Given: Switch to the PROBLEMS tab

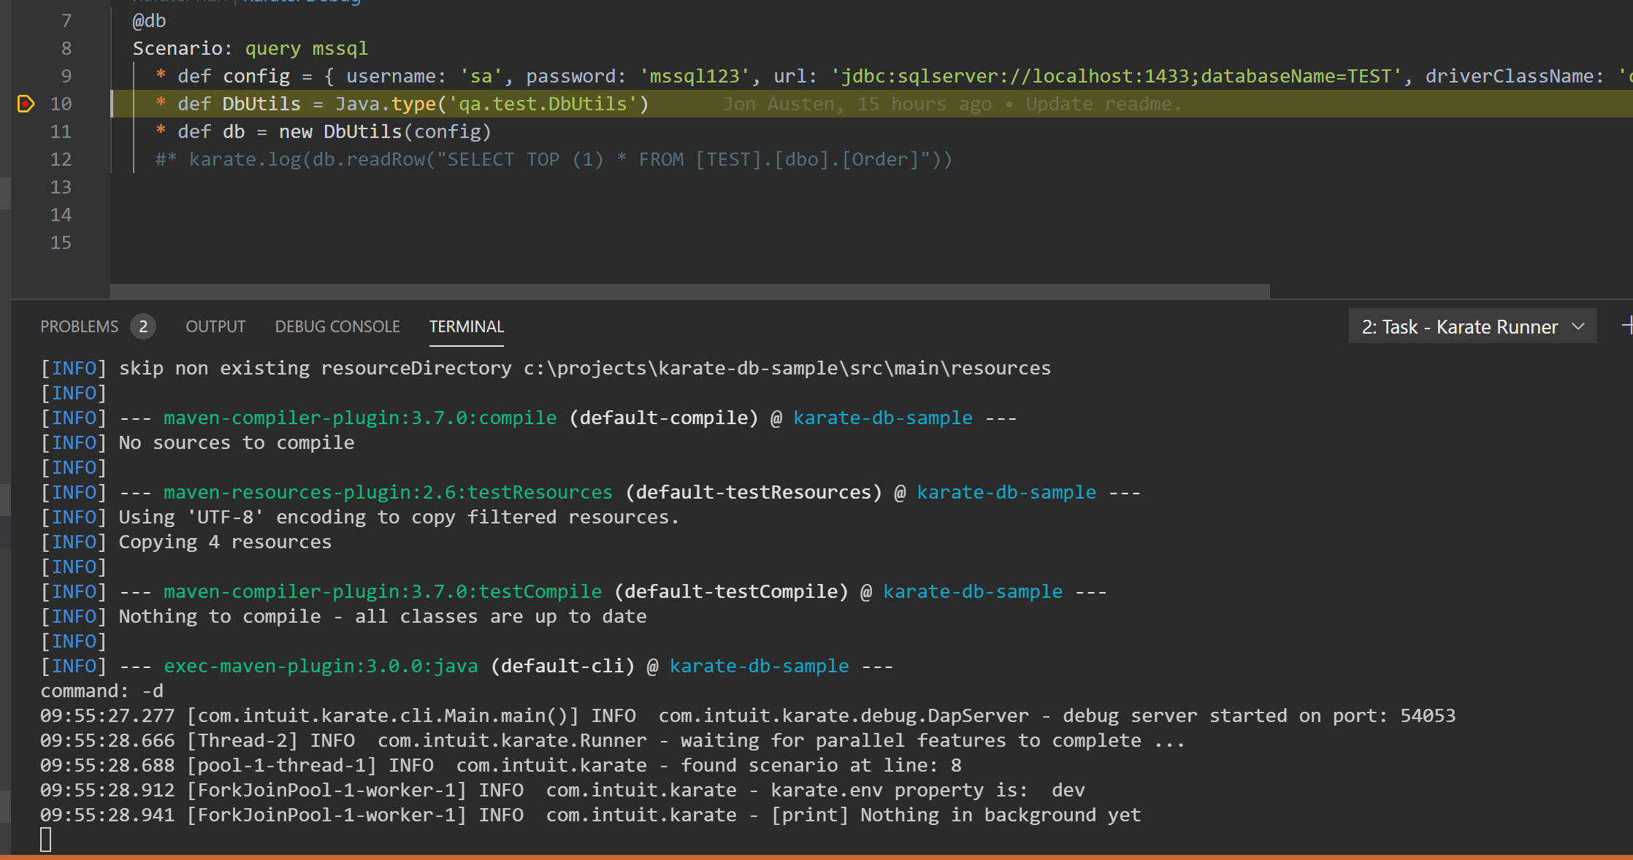Looking at the screenshot, I should coord(79,326).
